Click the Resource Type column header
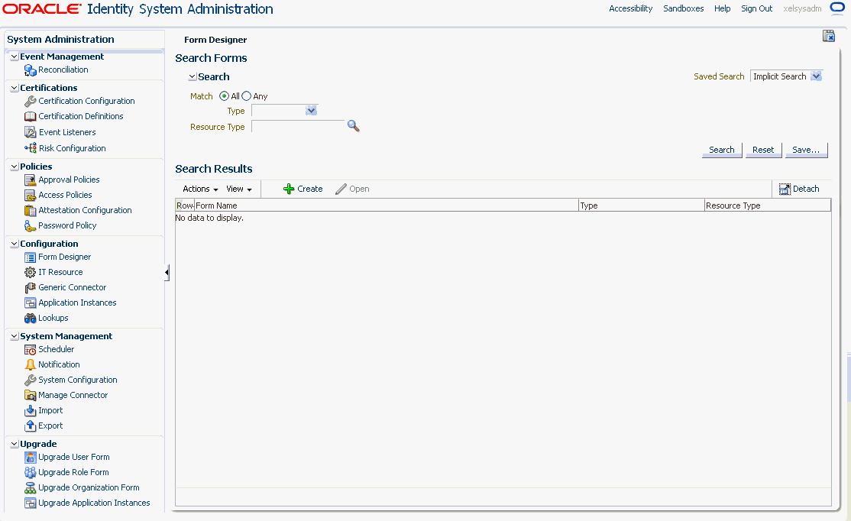 (768, 205)
